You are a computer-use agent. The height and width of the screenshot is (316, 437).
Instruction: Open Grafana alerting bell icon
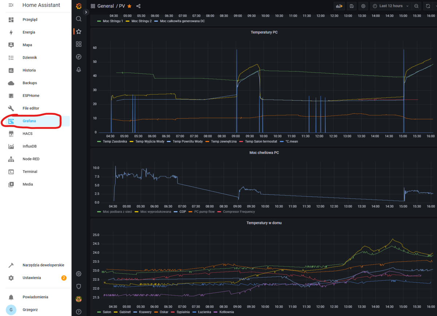click(79, 70)
